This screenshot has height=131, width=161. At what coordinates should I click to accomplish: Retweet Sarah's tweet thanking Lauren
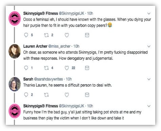tap(46, 95)
